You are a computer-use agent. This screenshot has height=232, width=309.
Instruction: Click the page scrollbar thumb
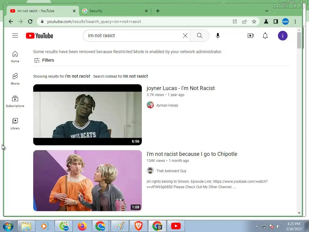299,40
